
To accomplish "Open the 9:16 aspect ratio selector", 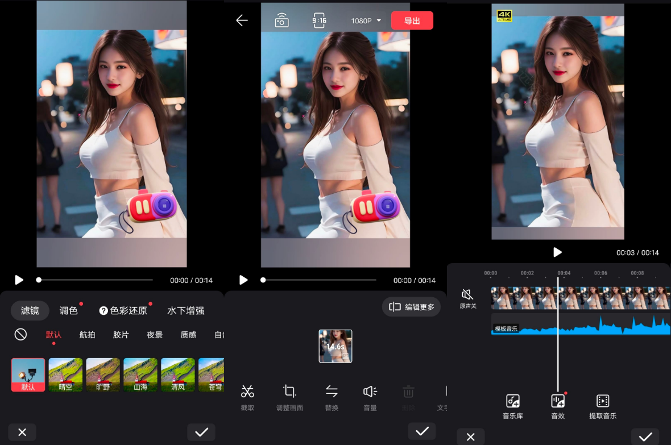I will coord(320,21).
